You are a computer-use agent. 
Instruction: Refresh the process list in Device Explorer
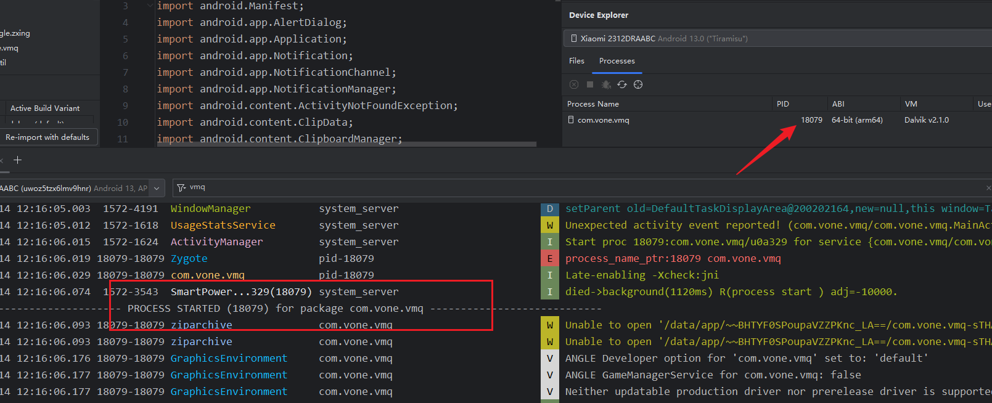[622, 84]
